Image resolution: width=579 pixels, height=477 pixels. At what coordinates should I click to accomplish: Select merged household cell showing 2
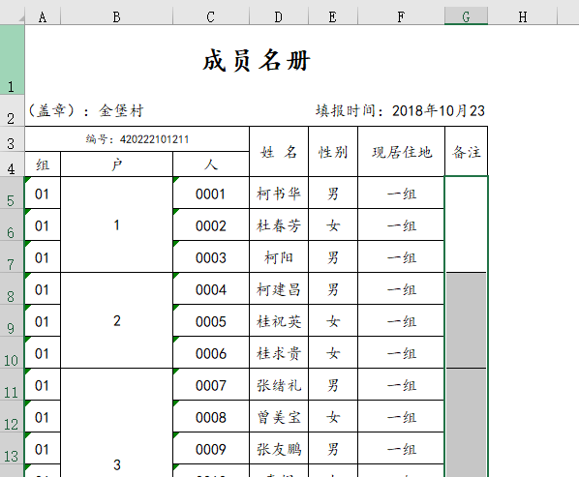coord(117,320)
